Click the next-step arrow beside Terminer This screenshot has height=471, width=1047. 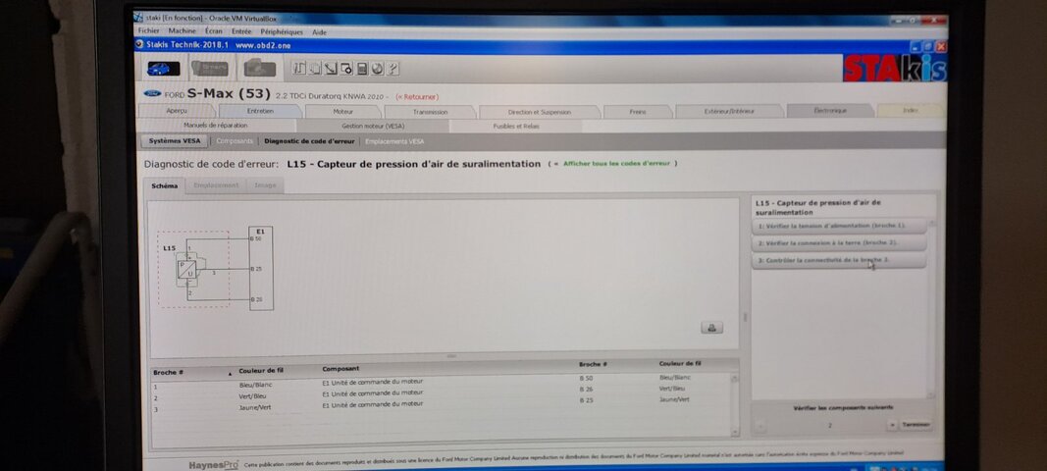point(892,425)
